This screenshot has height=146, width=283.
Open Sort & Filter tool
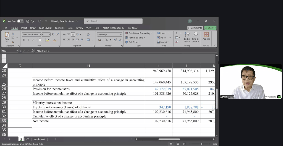point(187,37)
